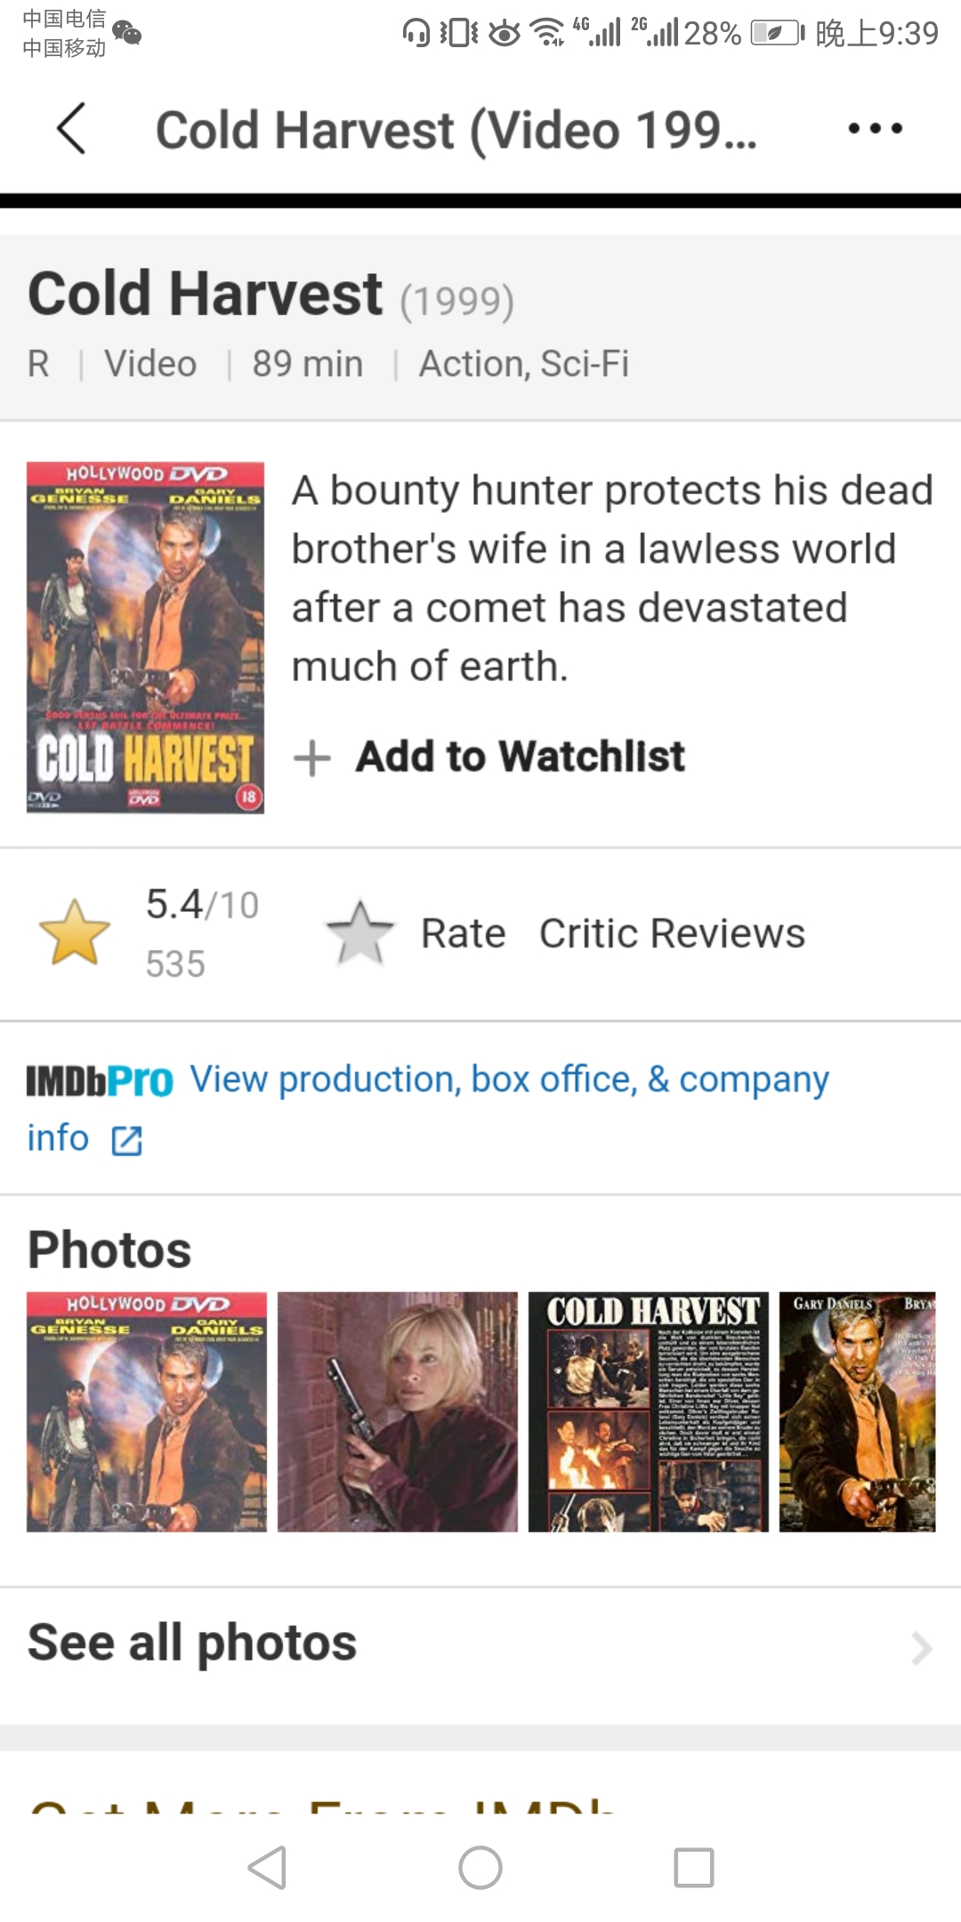Screen dimensions: 961x1922
Task: Open View production, box office link
Action: [x=509, y=1080]
